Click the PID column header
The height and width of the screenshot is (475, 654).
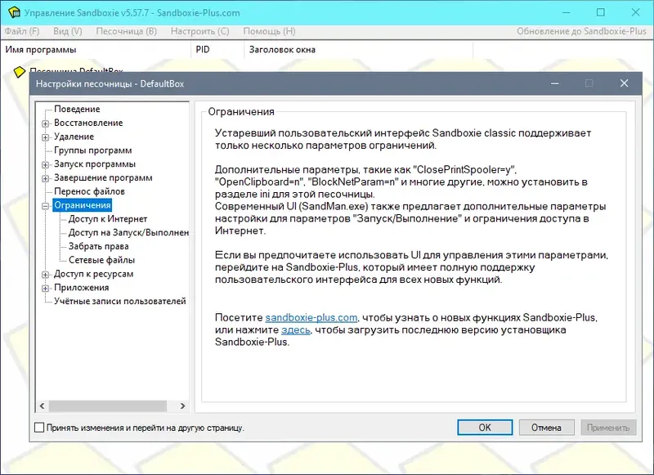[217, 50]
